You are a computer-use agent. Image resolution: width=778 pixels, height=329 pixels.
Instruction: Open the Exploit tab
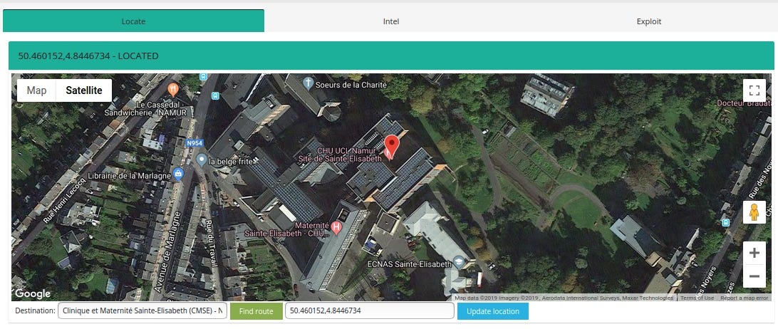tap(649, 21)
